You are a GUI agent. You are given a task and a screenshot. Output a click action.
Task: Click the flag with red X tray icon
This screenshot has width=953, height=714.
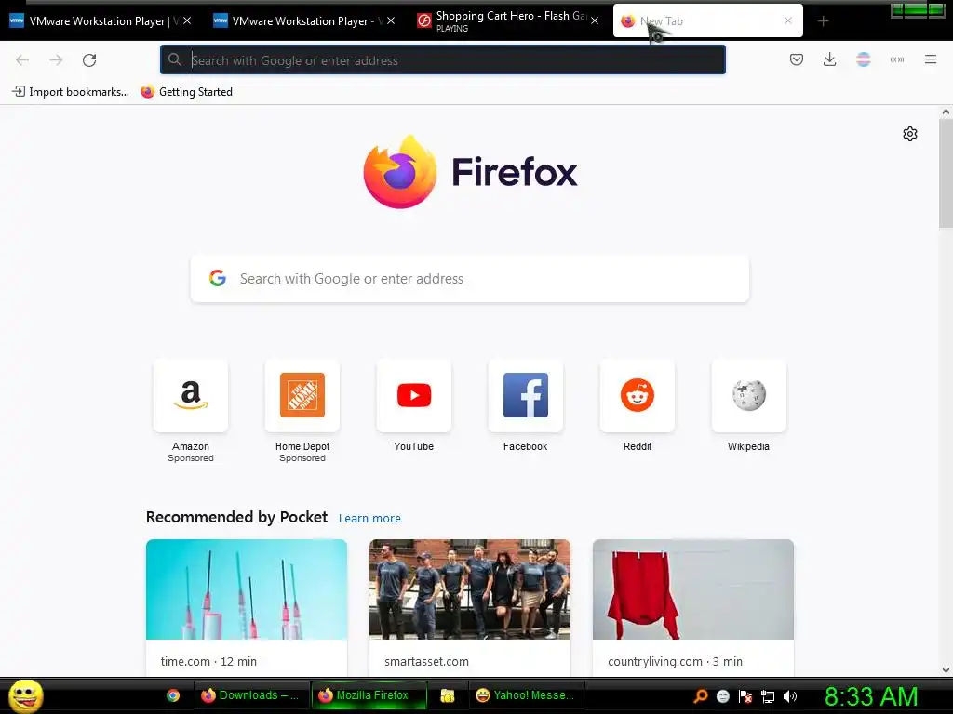click(x=745, y=696)
